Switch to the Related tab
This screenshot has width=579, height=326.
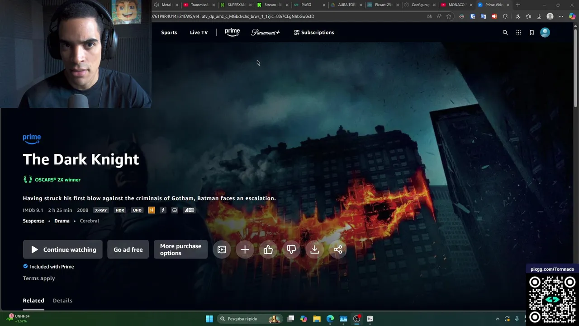coord(33,301)
